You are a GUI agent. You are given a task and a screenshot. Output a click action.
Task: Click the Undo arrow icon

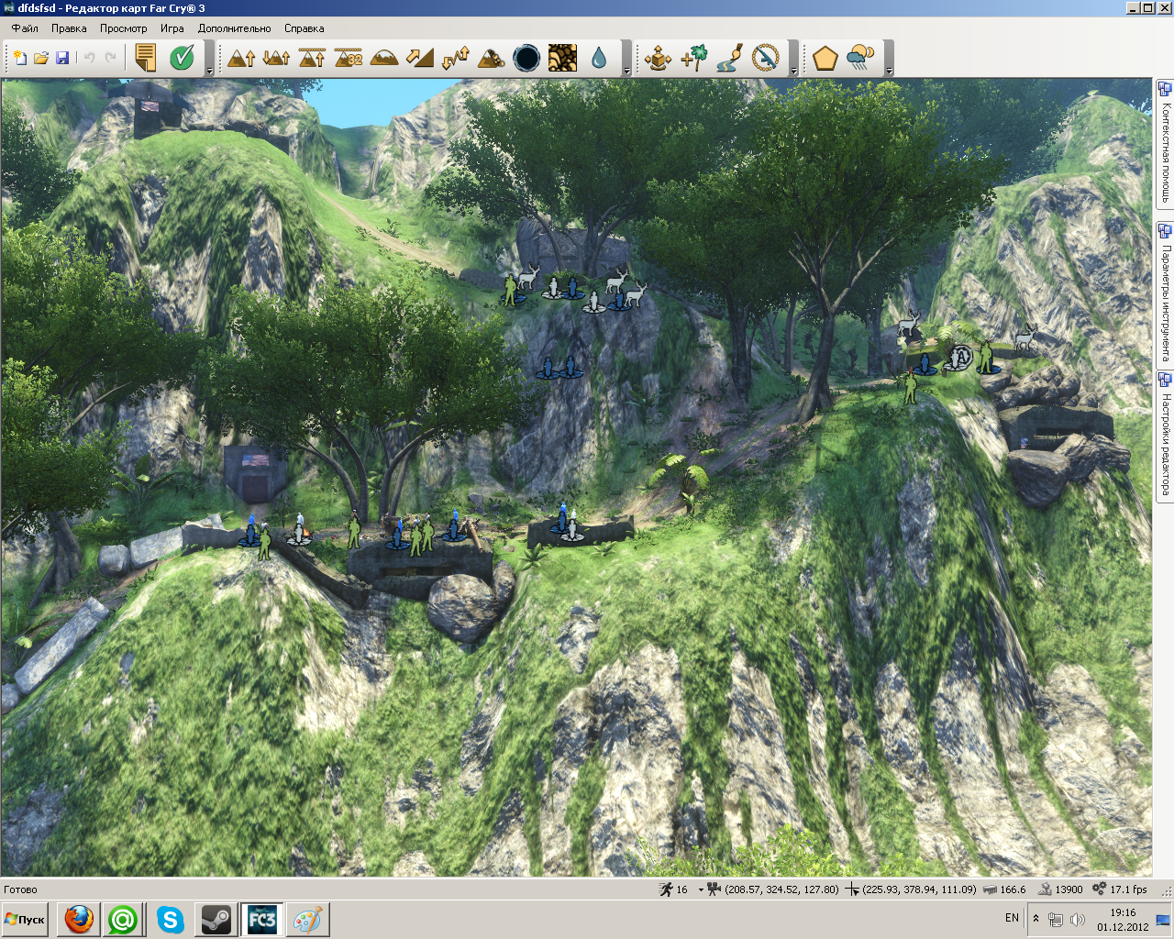coord(89,58)
